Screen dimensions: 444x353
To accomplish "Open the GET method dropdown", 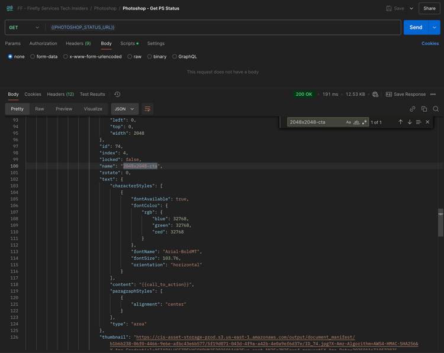I will coord(25,27).
